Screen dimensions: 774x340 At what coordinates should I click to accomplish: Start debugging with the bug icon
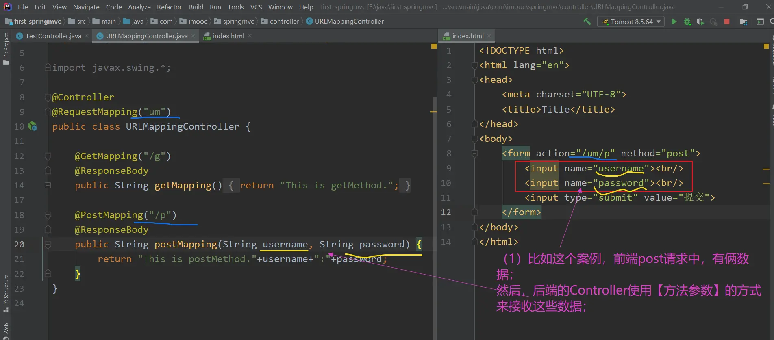[x=687, y=22]
